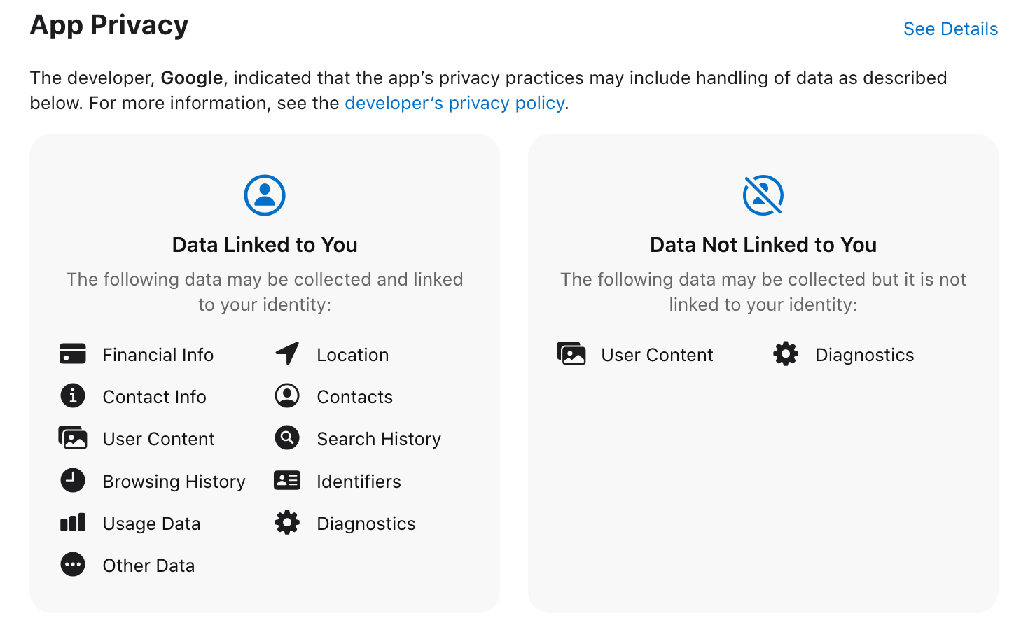The width and height of the screenshot is (1028, 618).
Task: Click the Browsing History clock icon
Action: point(73,481)
